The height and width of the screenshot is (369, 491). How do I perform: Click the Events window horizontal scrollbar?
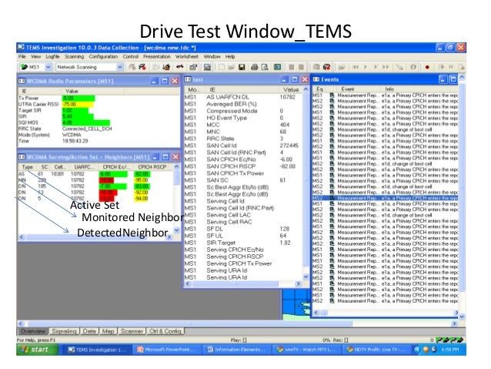[385, 312]
